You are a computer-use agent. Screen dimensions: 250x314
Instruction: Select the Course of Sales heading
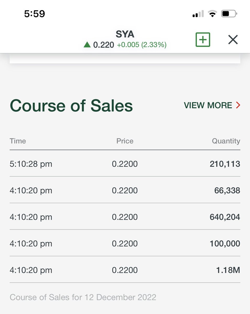pyautogui.click(x=71, y=105)
